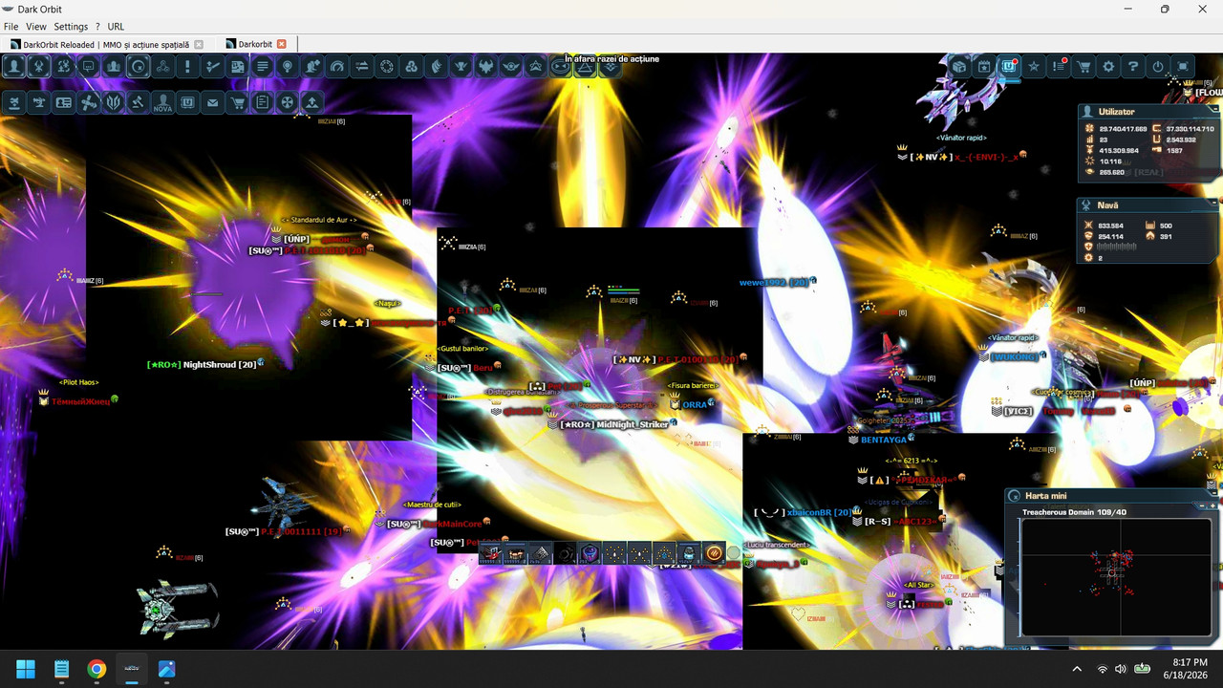Click the person with plus icon
The height and width of the screenshot is (688, 1223).
(x=312, y=66)
